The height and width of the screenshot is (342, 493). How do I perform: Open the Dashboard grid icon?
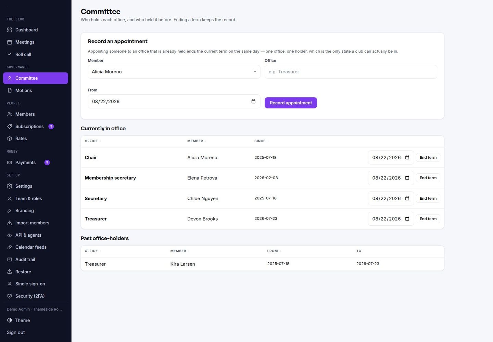10,30
